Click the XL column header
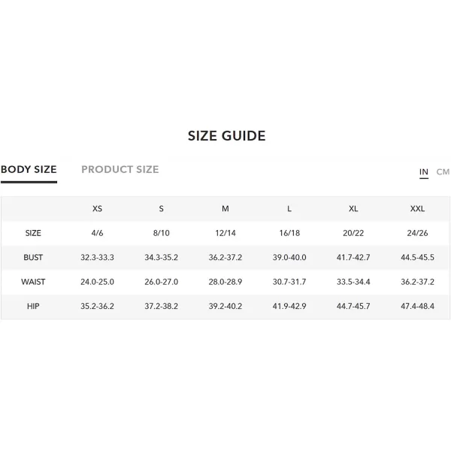451x451 pixels. (353, 208)
